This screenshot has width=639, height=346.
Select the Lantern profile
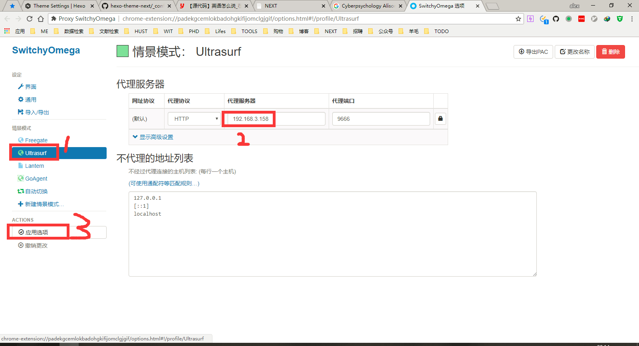click(x=31, y=166)
